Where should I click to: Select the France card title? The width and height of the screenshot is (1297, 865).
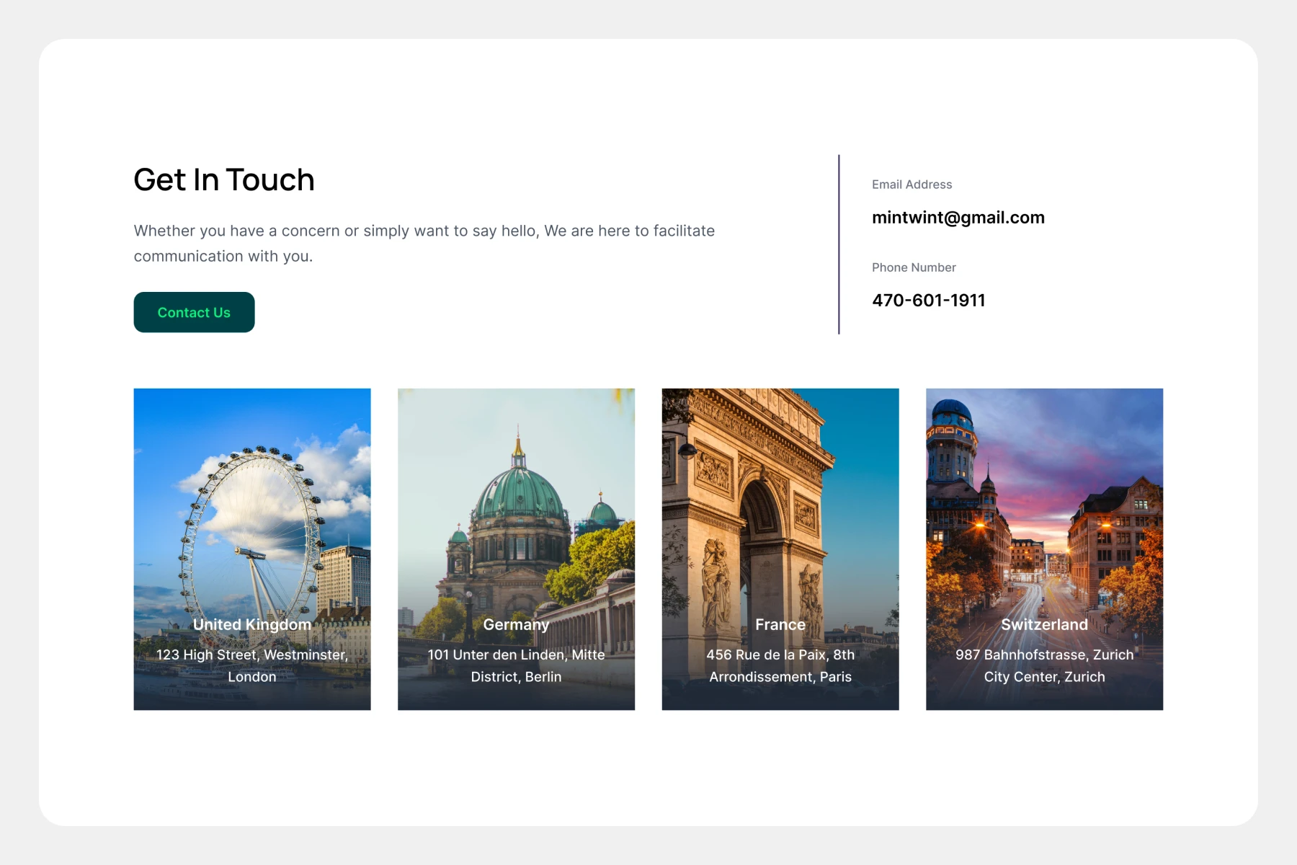(780, 624)
